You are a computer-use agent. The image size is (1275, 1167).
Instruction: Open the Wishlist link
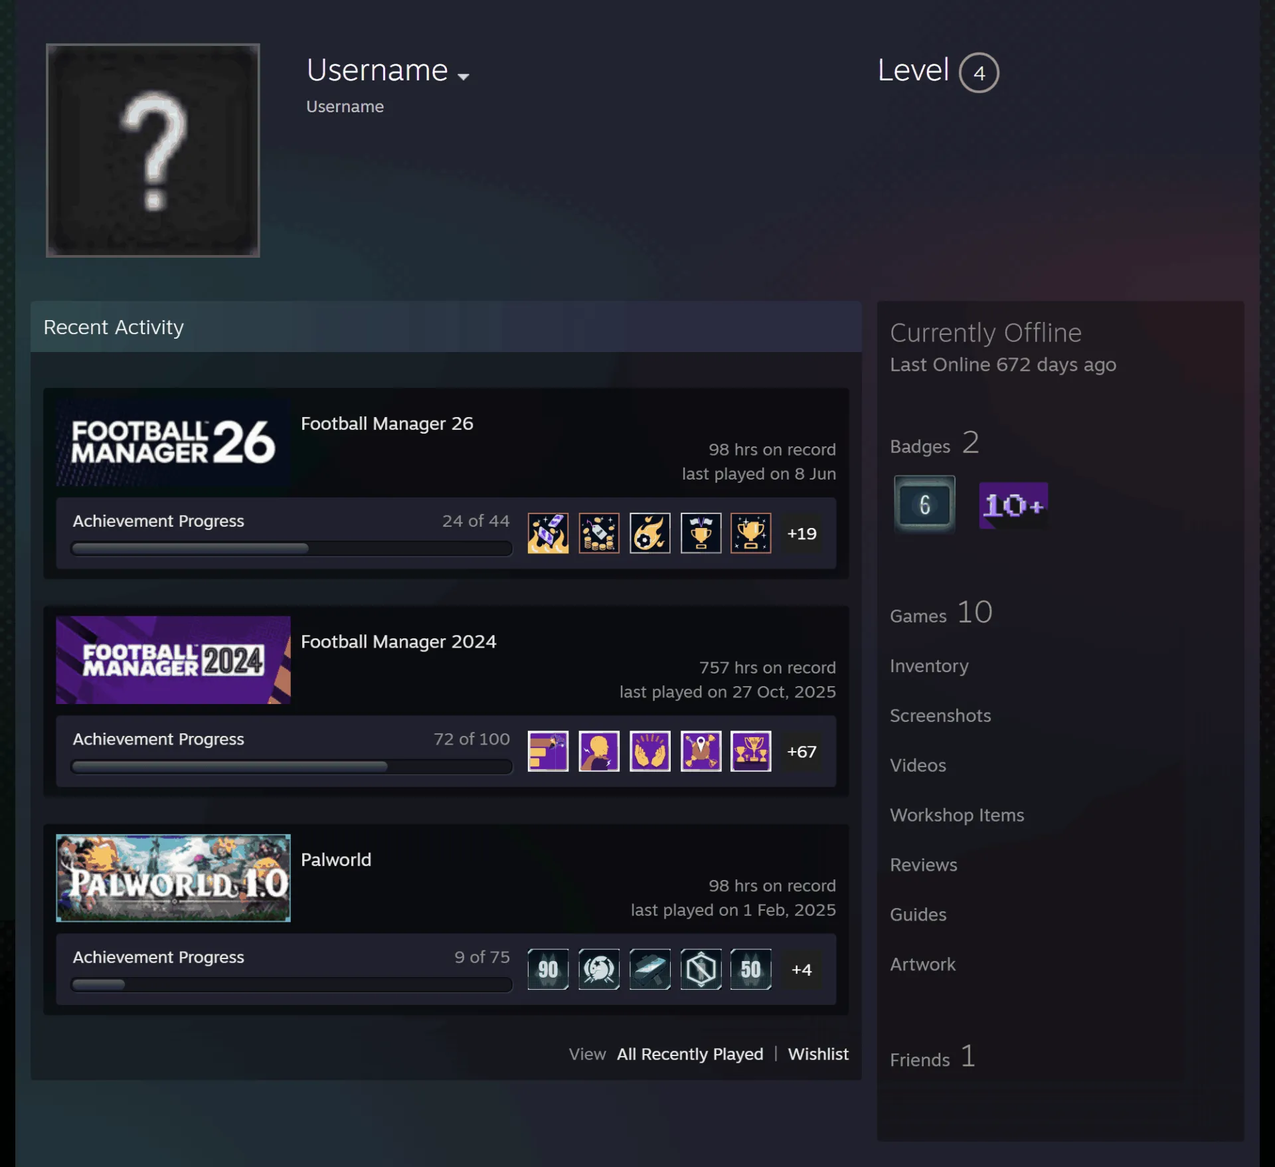(818, 1053)
